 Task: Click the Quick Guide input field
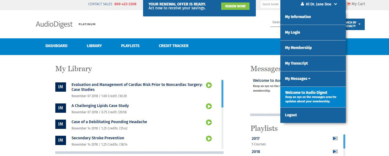(270, 4)
